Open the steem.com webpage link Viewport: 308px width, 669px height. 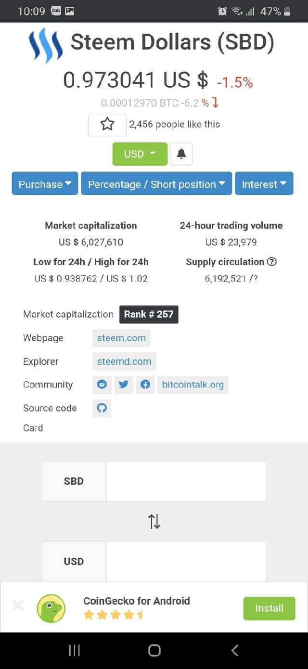coord(121,338)
